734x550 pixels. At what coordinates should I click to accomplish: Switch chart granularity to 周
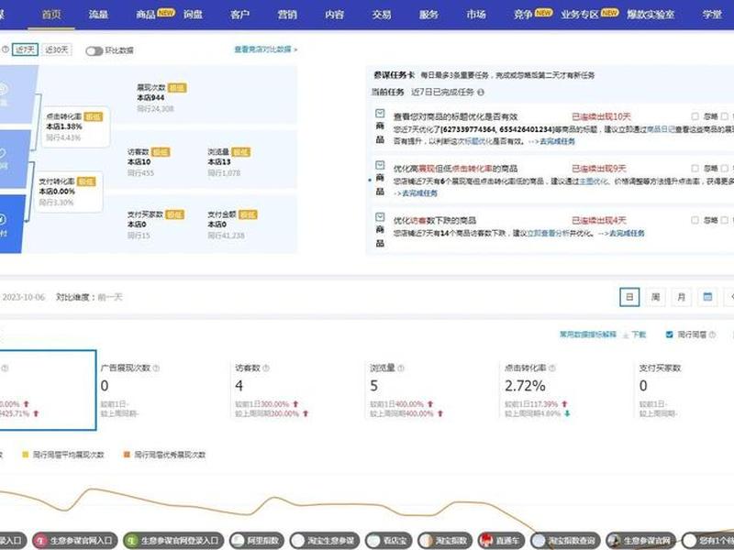pos(655,297)
